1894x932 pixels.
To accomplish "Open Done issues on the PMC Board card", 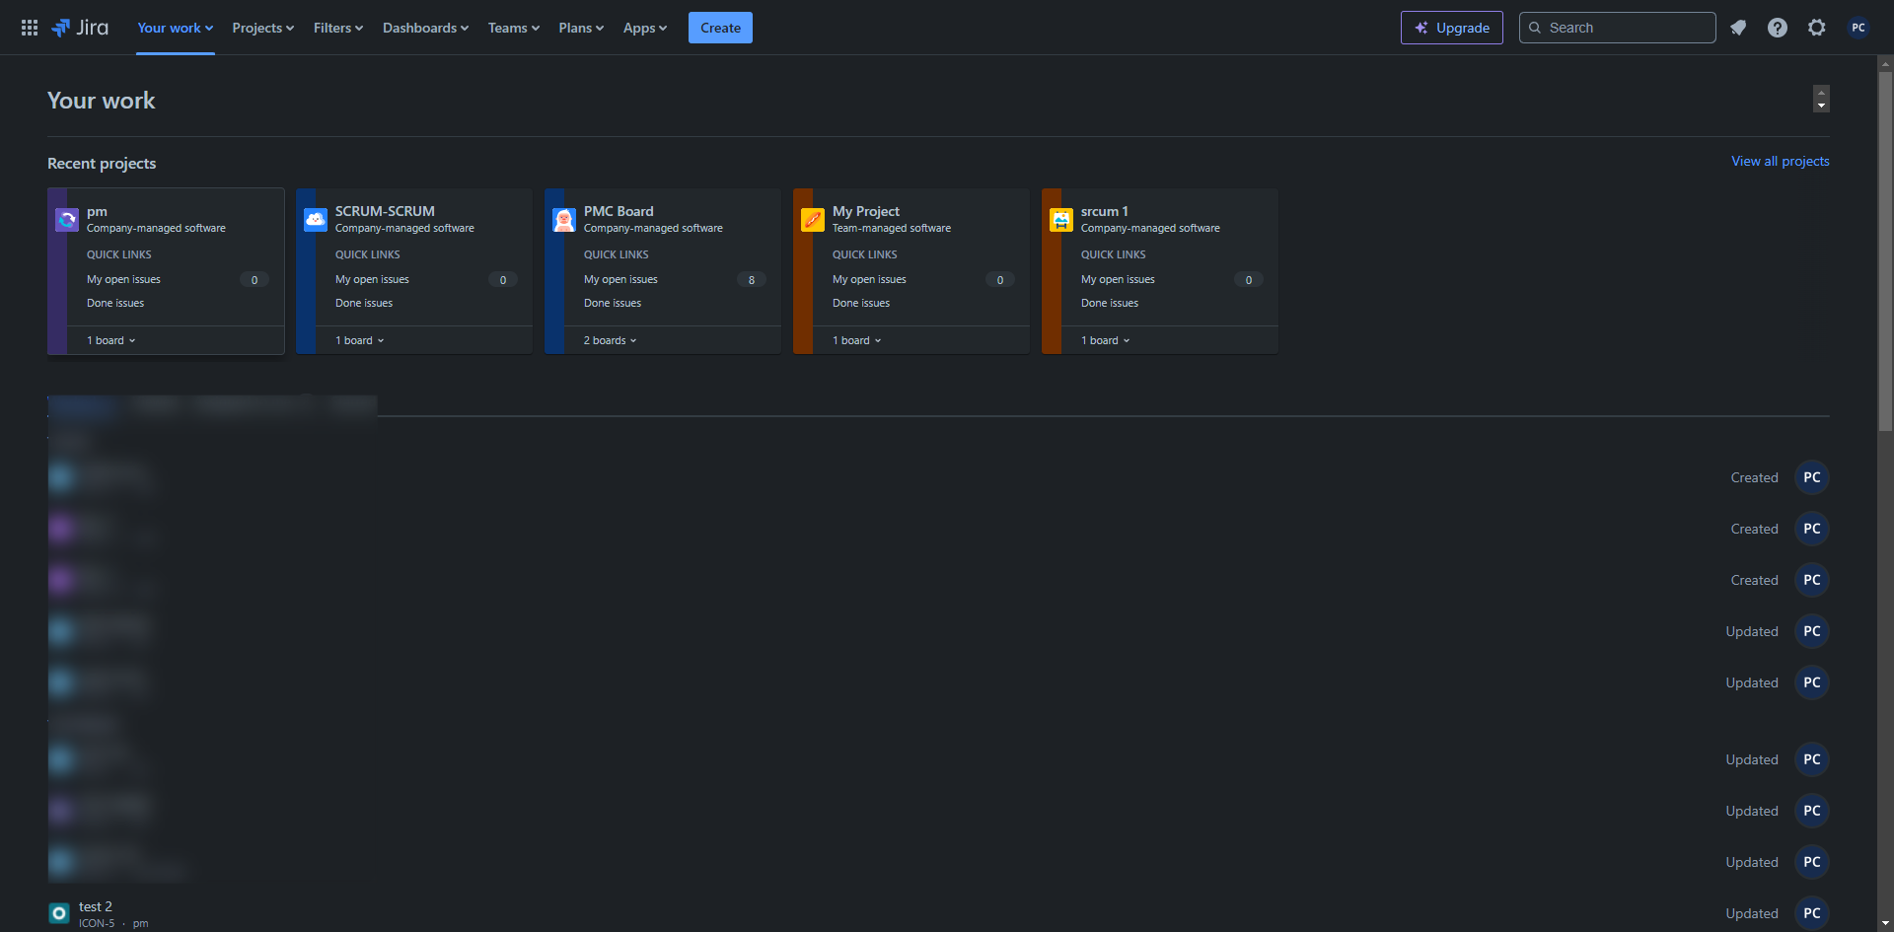I will click(x=613, y=303).
